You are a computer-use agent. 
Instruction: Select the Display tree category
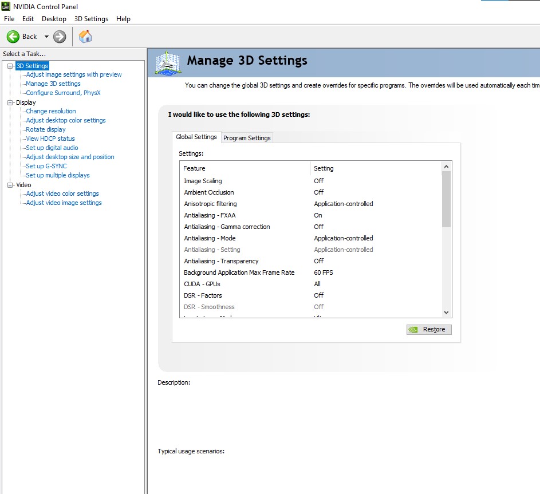[26, 102]
